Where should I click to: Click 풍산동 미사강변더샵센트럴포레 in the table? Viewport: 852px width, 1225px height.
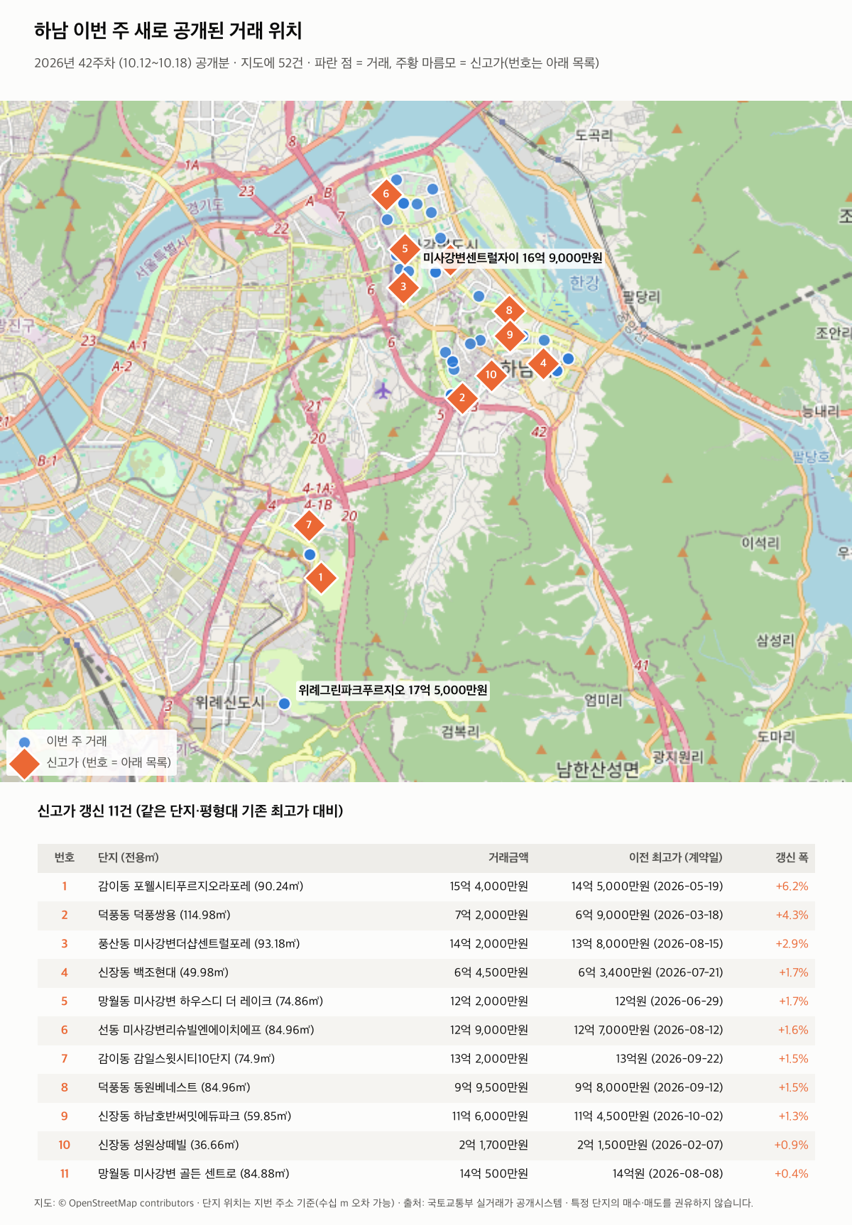199,944
